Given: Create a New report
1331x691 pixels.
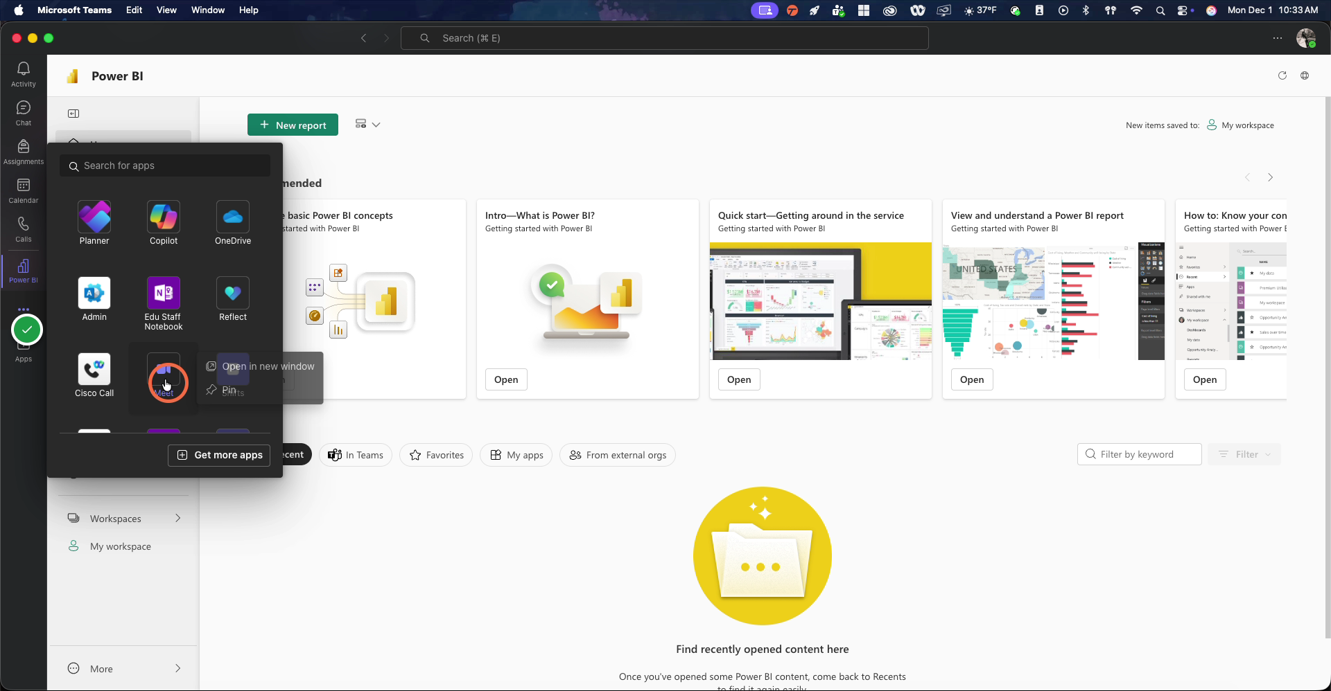Looking at the screenshot, I should coord(293,125).
